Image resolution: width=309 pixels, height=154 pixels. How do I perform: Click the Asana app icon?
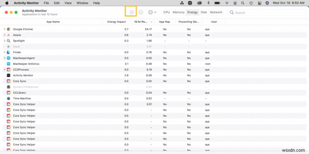(x=8, y=35)
